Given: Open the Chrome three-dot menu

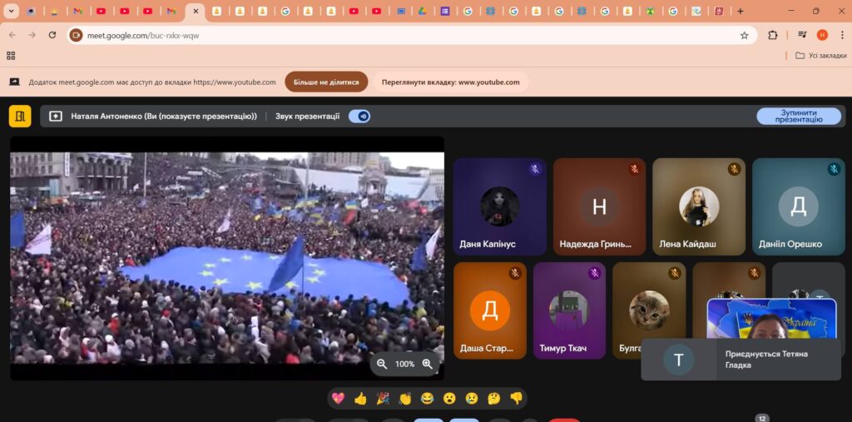Looking at the screenshot, I should pyautogui.click(x=841, y=35).
